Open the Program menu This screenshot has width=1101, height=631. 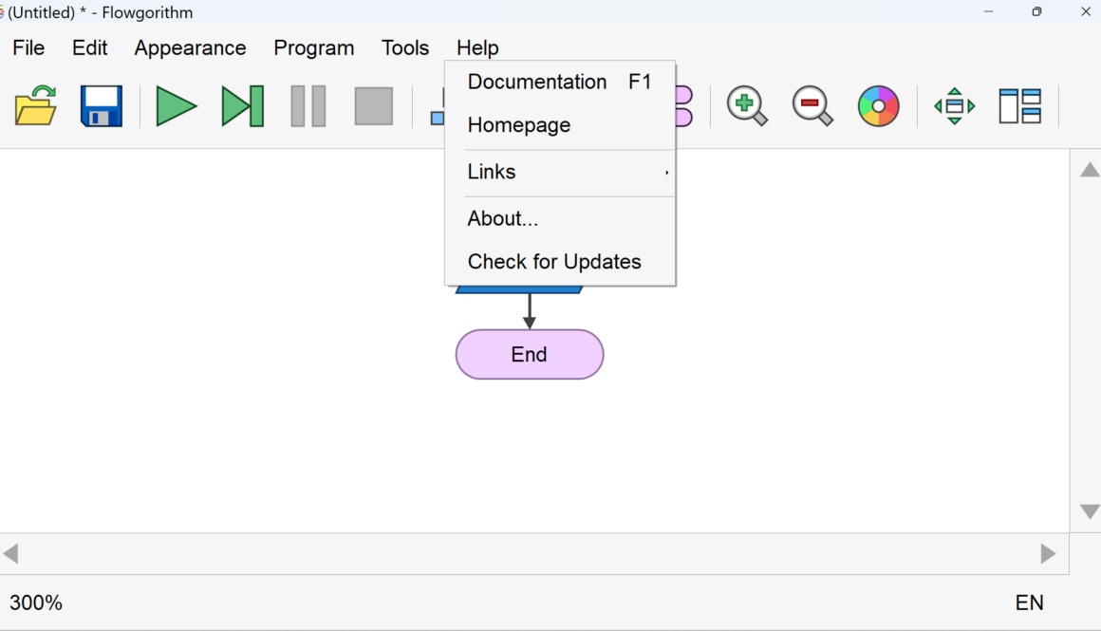click(314, 47)
